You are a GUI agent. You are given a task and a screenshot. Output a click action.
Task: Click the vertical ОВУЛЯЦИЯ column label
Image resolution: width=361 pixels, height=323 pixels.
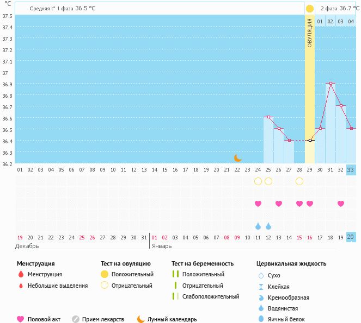point(310,34)
